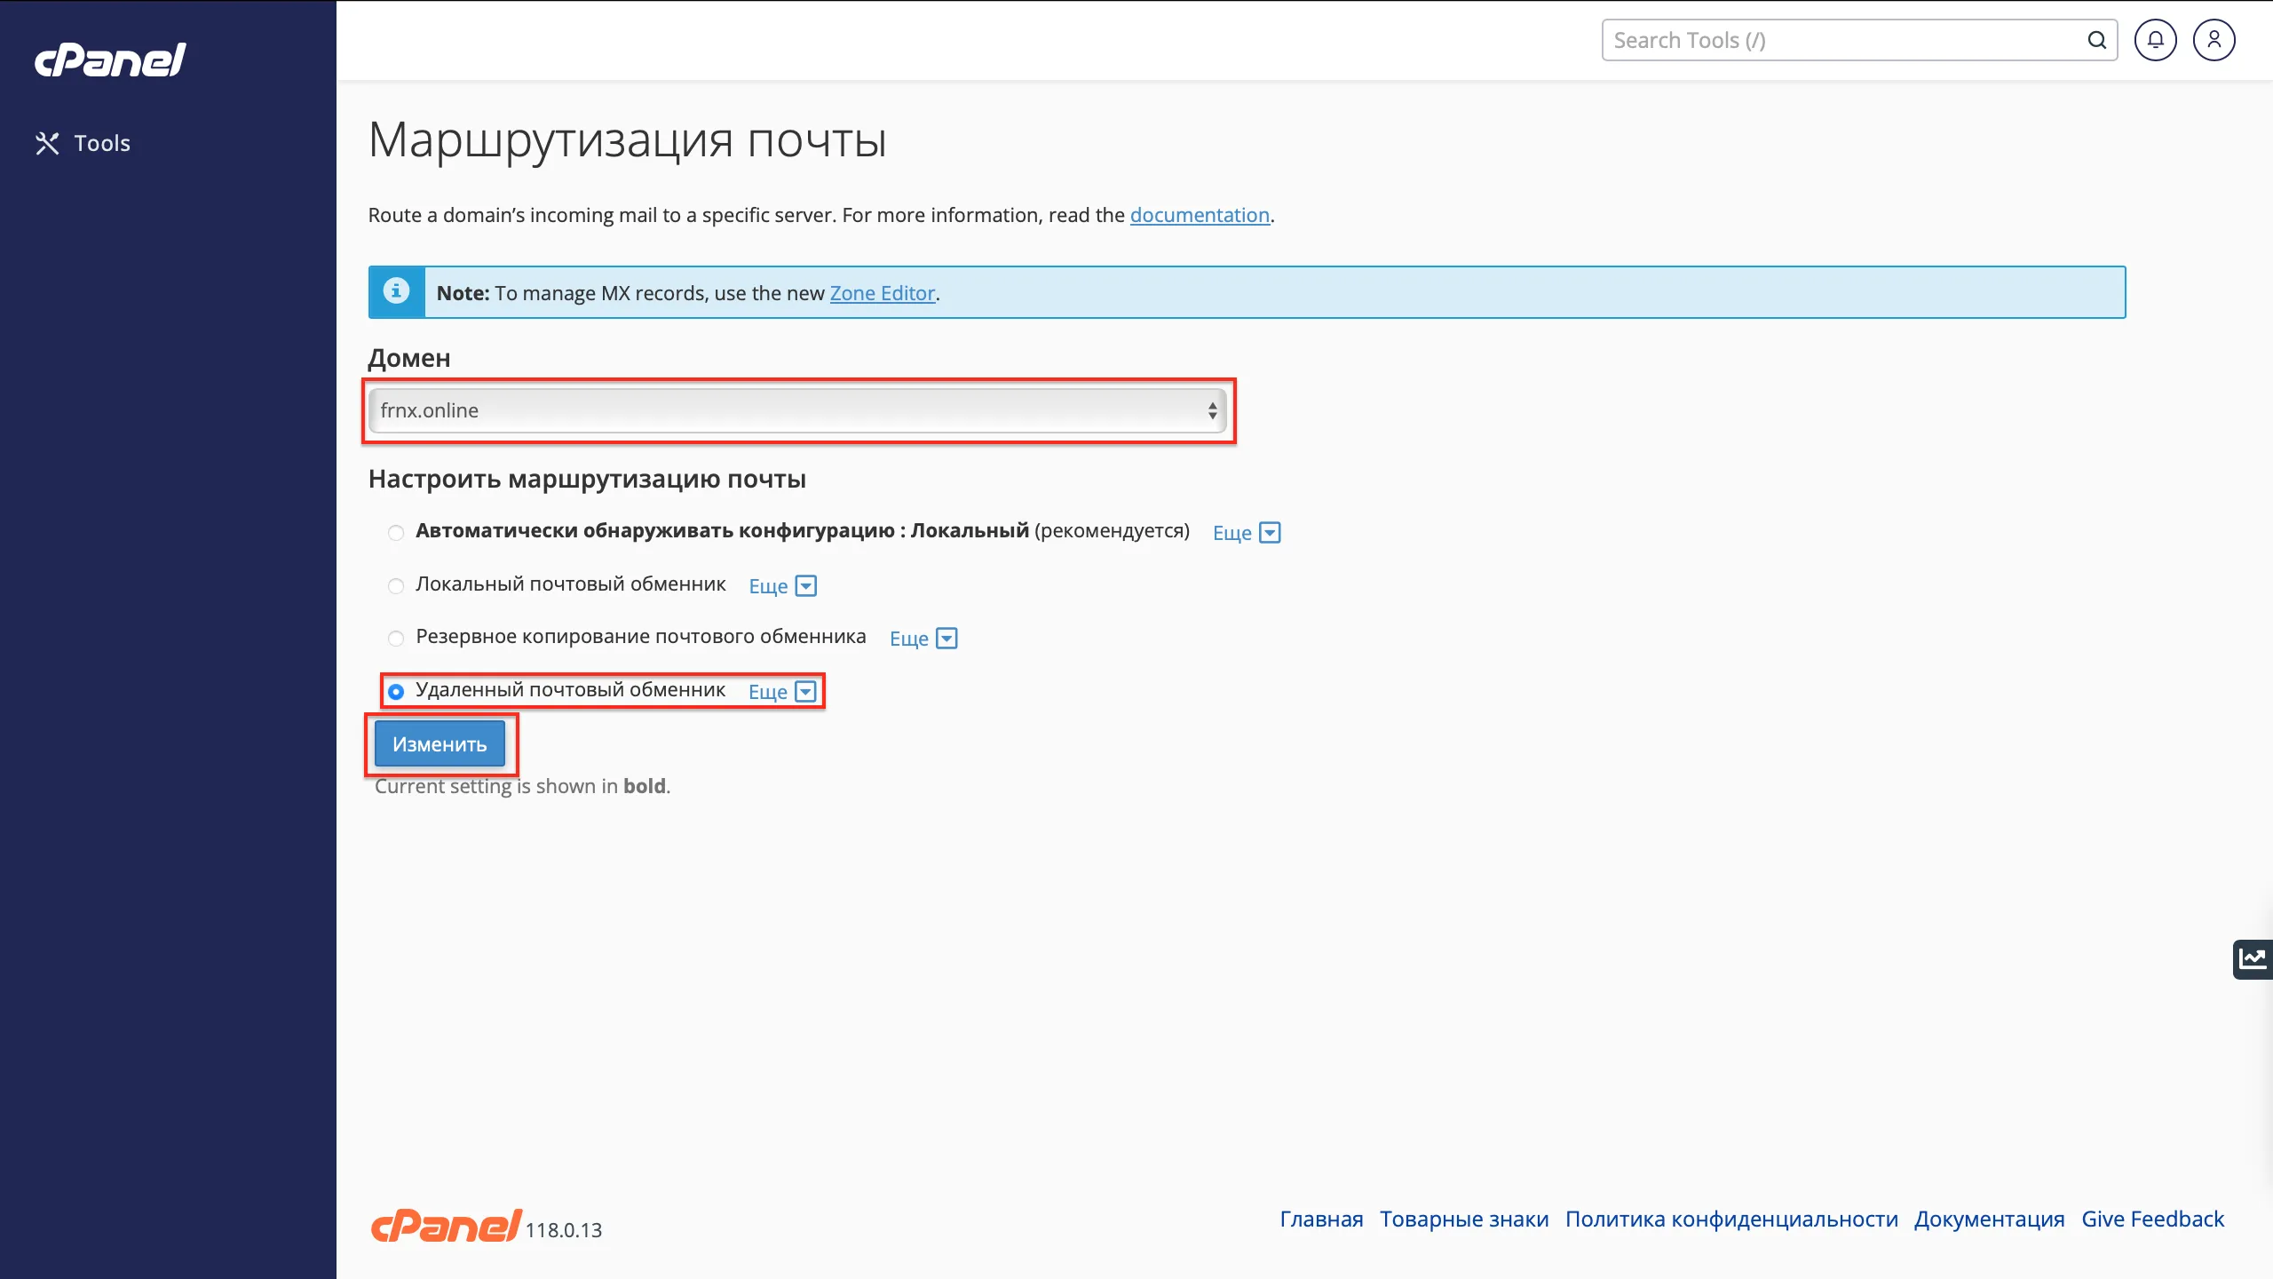The height and width of the screenshot is (1279, 2273).
Task: Click the orange cPanel footer logo
Action: [447, 1226]
